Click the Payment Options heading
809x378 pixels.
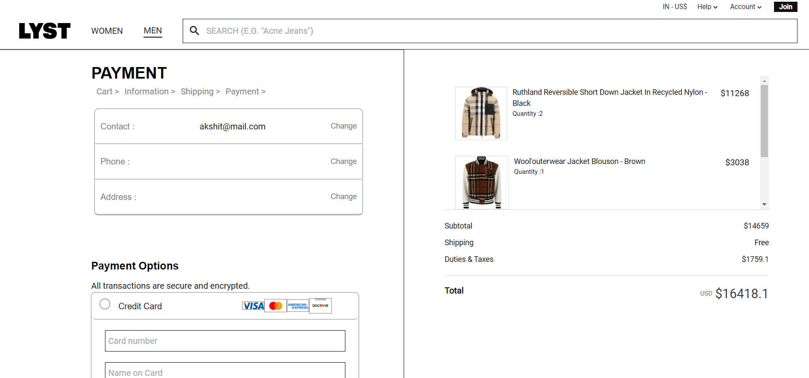click(x=135, y=266)
